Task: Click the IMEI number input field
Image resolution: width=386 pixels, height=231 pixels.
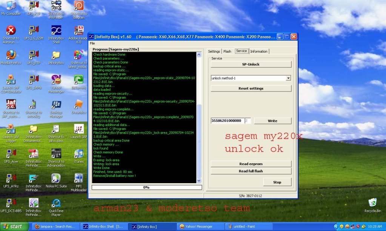Action: coord(228,121)
